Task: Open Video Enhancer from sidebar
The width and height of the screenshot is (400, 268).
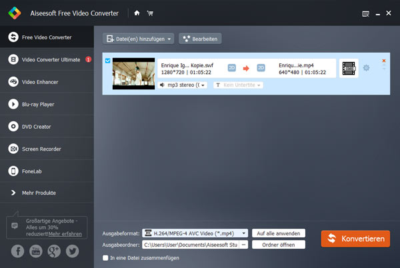Action: click(47, 82)
